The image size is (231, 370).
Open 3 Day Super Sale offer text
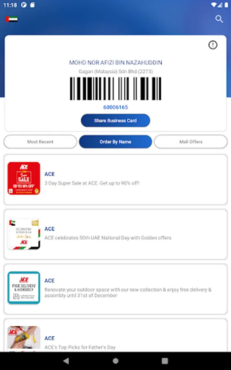point(92,183)
